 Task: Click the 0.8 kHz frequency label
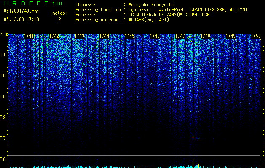(3, 118)
